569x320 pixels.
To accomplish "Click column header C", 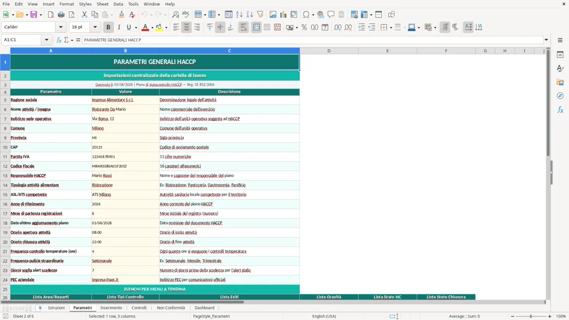I will pos(229,51).
